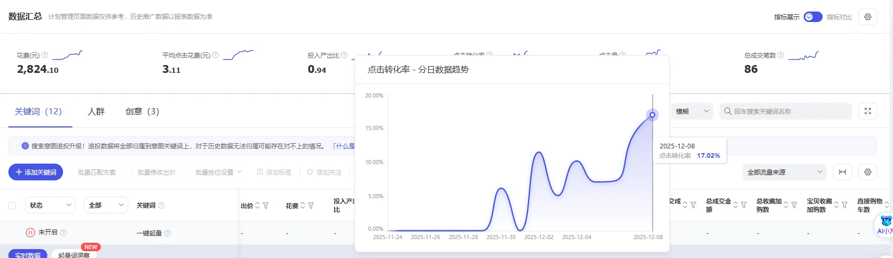The height and width of the screenshot is (258, 893).
Task: Click the 批量匹配方案 button
Action: [97, 172]
